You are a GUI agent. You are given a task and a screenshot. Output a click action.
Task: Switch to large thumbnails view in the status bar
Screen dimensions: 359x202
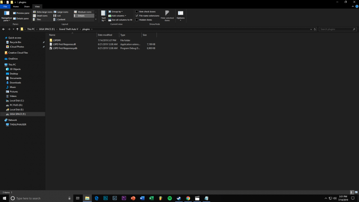point(356,192)
